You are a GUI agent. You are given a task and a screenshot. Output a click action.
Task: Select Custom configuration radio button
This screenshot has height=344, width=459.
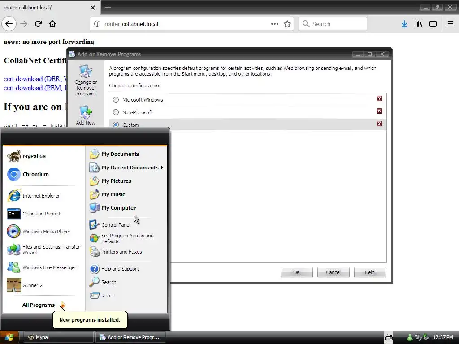click(x=116, y=125)
